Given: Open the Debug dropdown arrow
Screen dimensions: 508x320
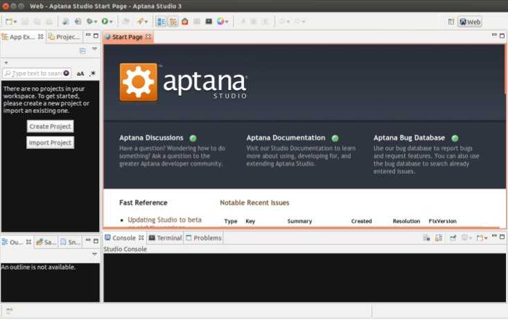Looking at the screenshot, I should pos(96,22).
